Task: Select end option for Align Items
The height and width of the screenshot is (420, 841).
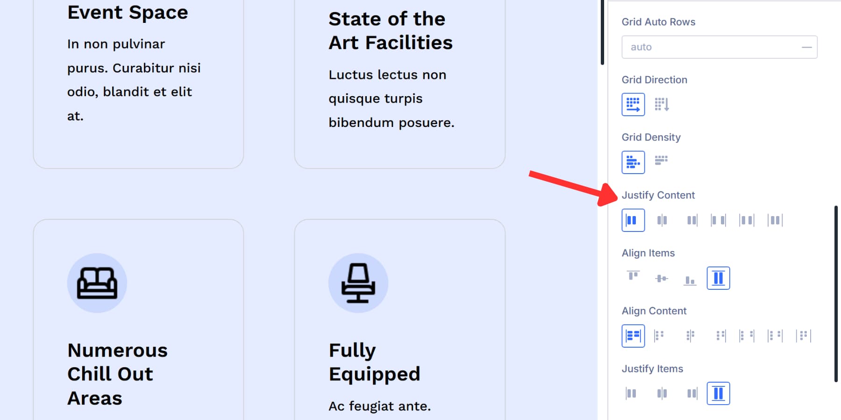Action: 690,278
